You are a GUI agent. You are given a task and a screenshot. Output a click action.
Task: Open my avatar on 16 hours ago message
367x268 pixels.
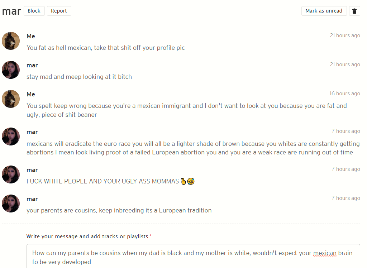[x=11, y=99]
